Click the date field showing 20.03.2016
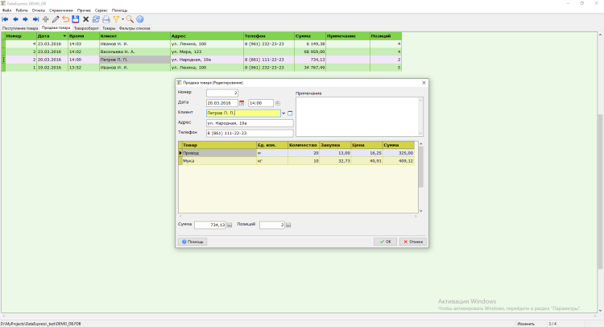 coord(222,103)
